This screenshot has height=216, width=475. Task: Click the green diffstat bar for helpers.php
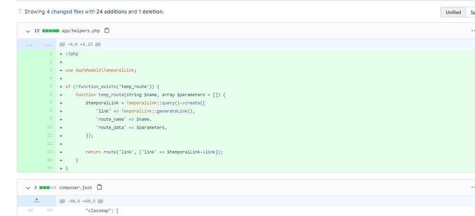click(x=51, y=31)
